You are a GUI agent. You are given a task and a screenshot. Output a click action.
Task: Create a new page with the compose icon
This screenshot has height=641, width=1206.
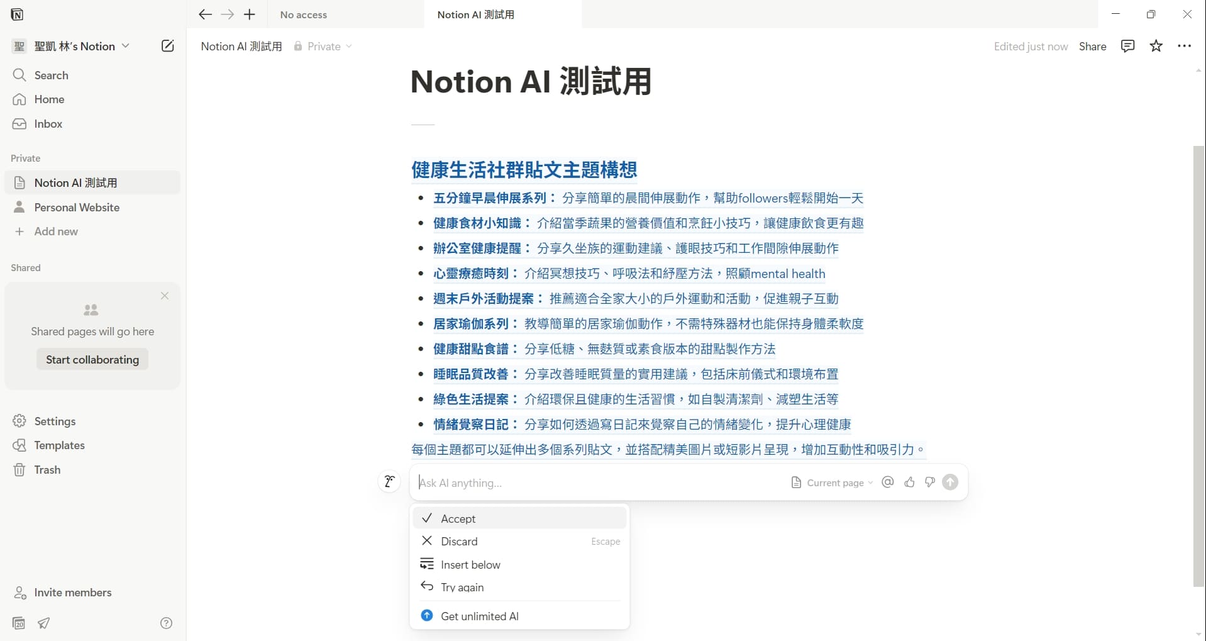pos(167,45)
